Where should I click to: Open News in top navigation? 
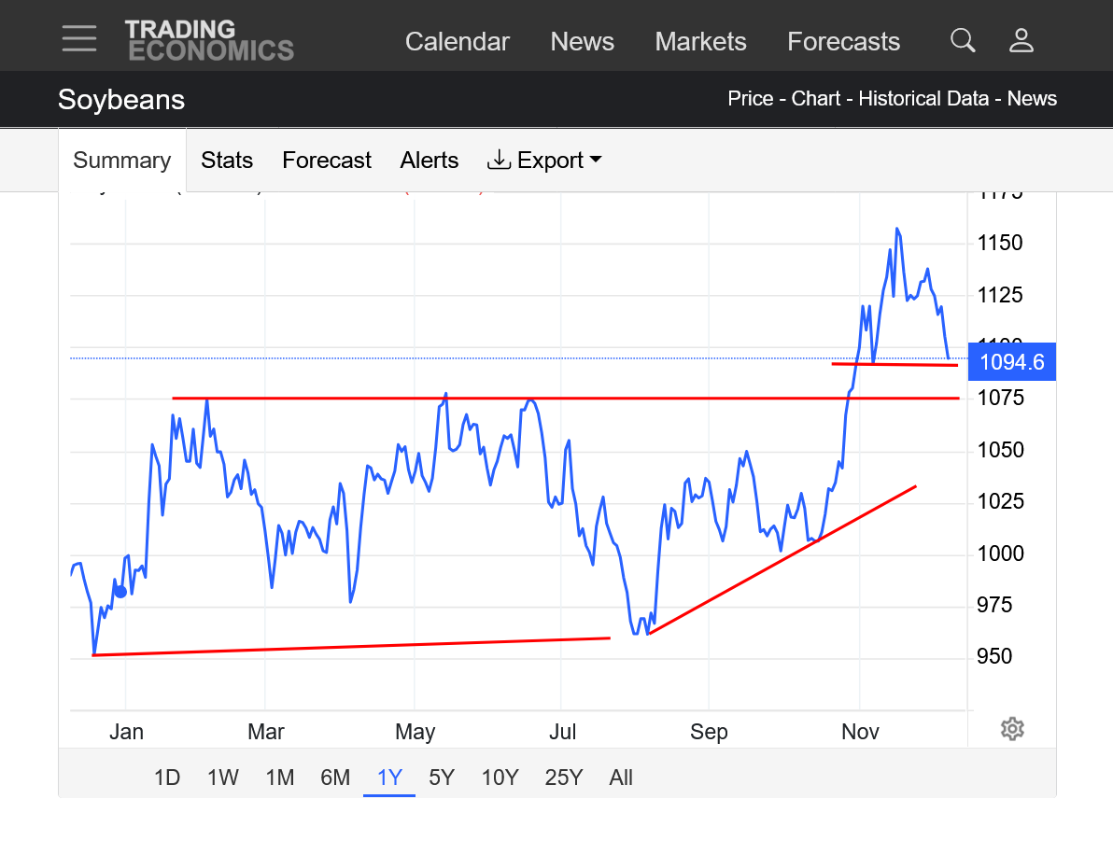pyautogui.click(x=582, y=42)
